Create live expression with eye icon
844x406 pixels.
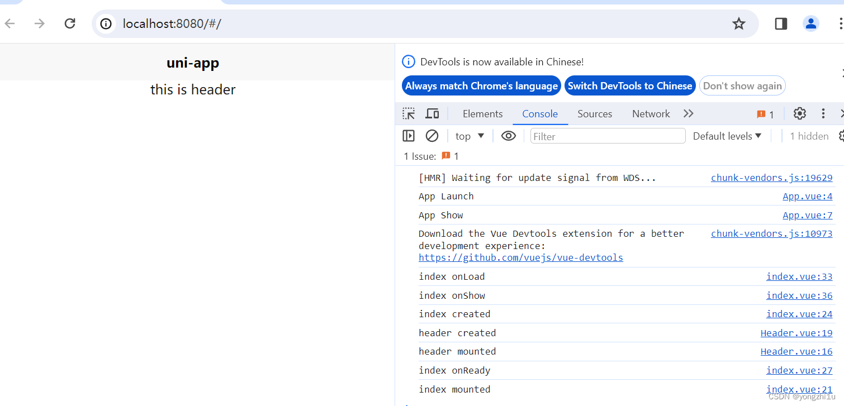click(x=508, y=136)
